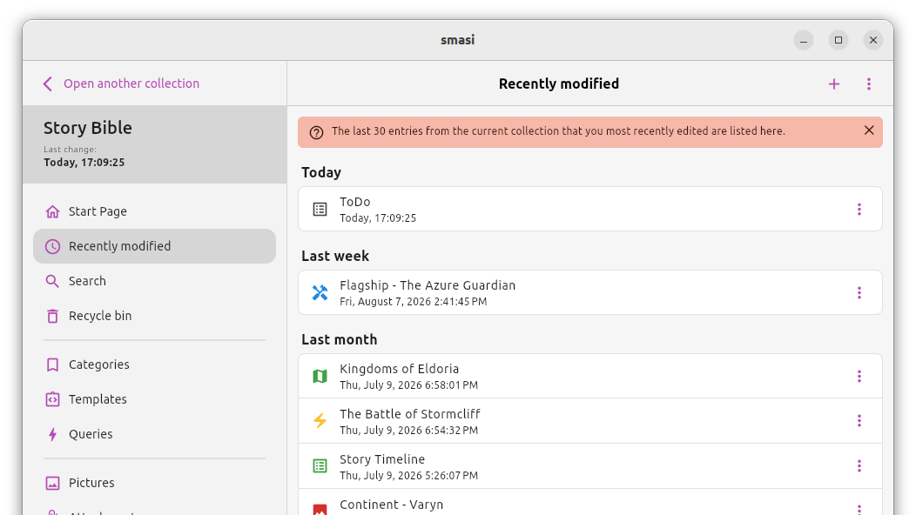Click the Search magnifier icon in sidebar
Image resolution: width=916 pixels, height=515 pixels.
pos(52,282)
